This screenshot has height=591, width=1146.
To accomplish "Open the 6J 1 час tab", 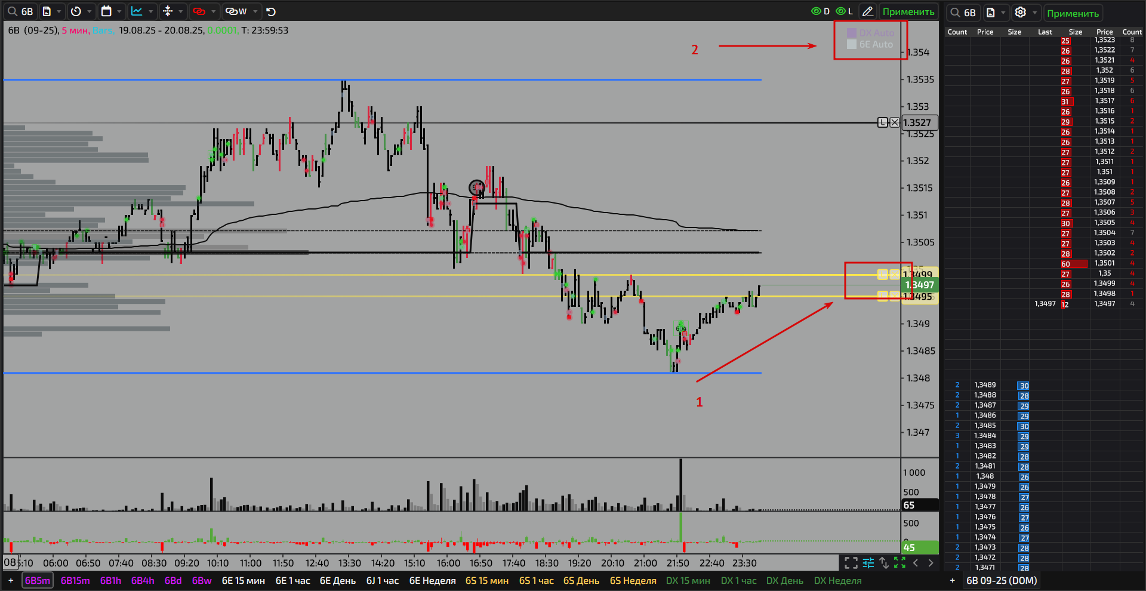I will tap(383, 580).
